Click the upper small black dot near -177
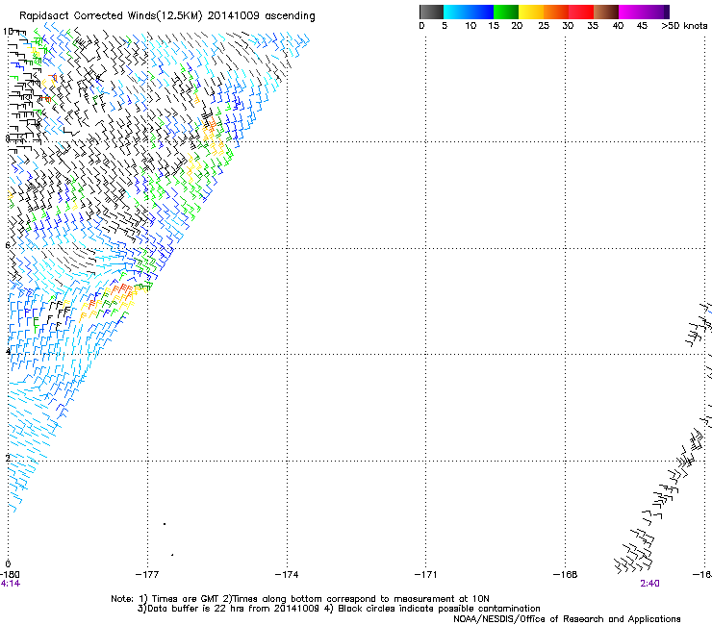The image size is (712, 625). 165,524
